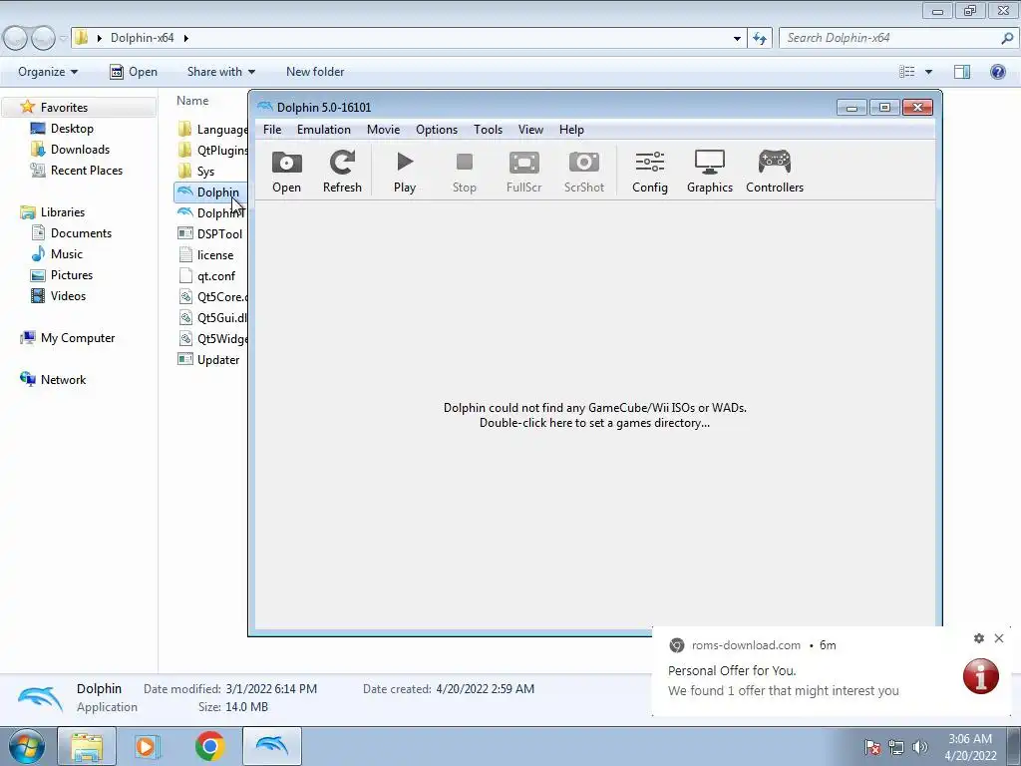
Task: Open Downloads under Favorites
Action: point(70,150)
